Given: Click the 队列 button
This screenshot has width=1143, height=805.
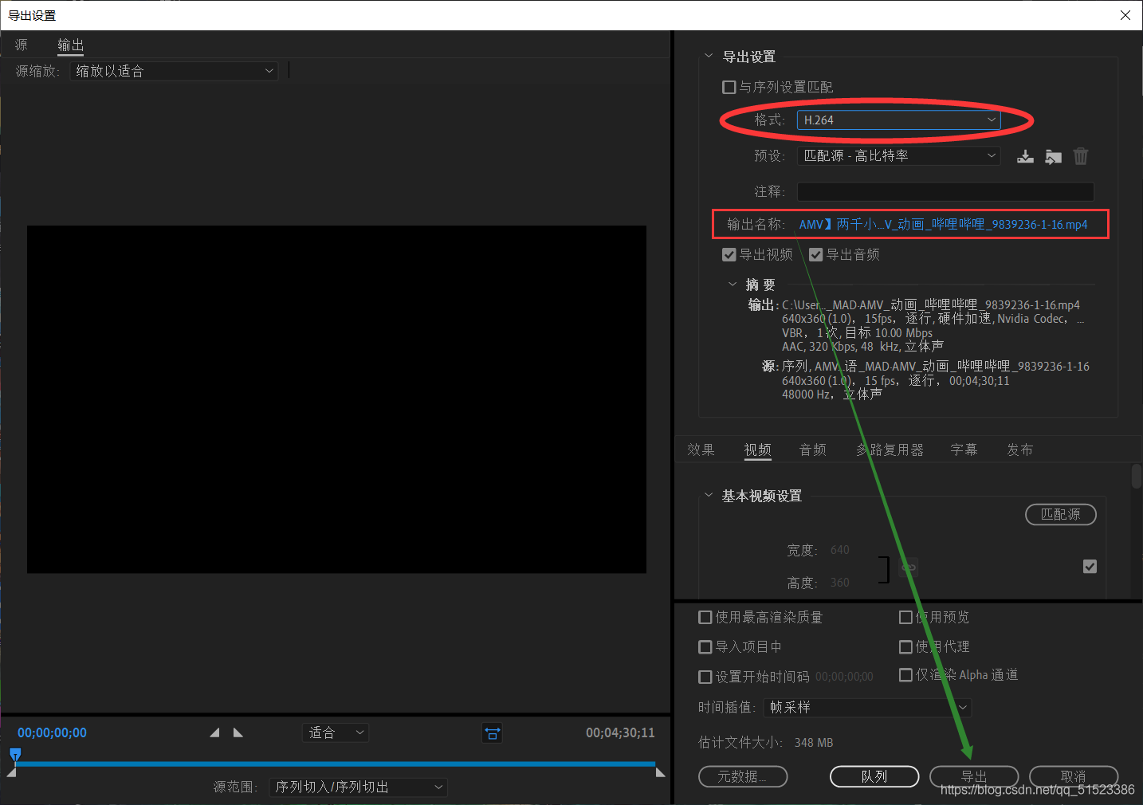Looking at the screenshot, I should [x=874, y=776].
